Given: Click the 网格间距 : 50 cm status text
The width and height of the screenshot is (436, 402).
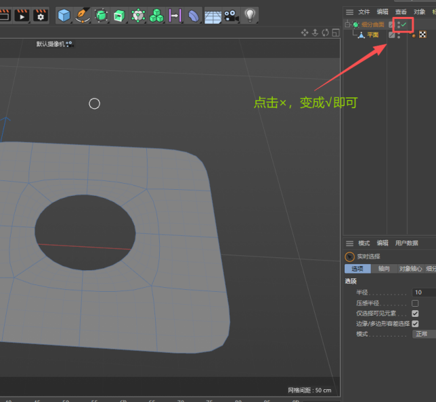Looking at the screenshot, I should pos(309,391).
